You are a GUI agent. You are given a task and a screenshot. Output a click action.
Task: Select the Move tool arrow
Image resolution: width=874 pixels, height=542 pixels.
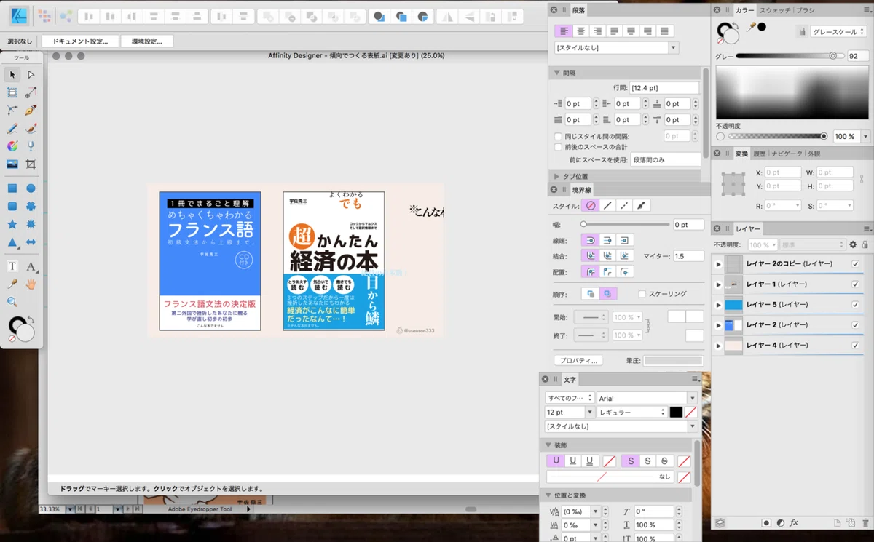point(12,74)
